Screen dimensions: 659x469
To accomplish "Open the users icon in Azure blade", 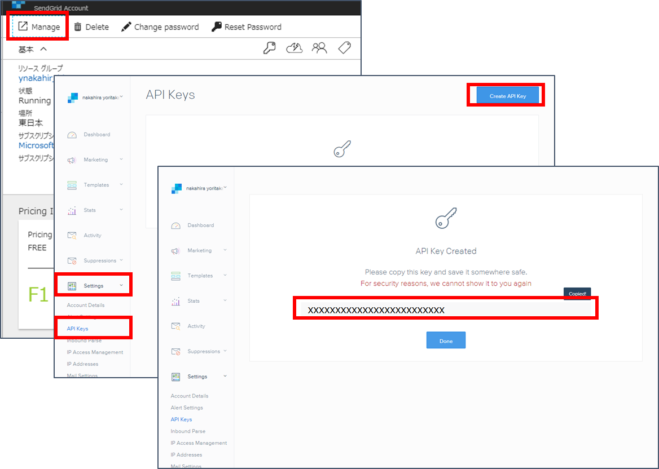I will [319, 48].
